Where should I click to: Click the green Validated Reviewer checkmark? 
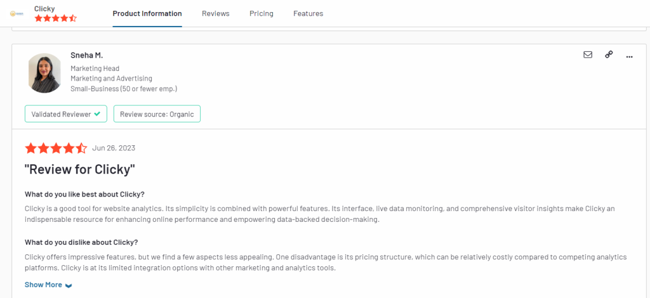click(x=97, y=114)
